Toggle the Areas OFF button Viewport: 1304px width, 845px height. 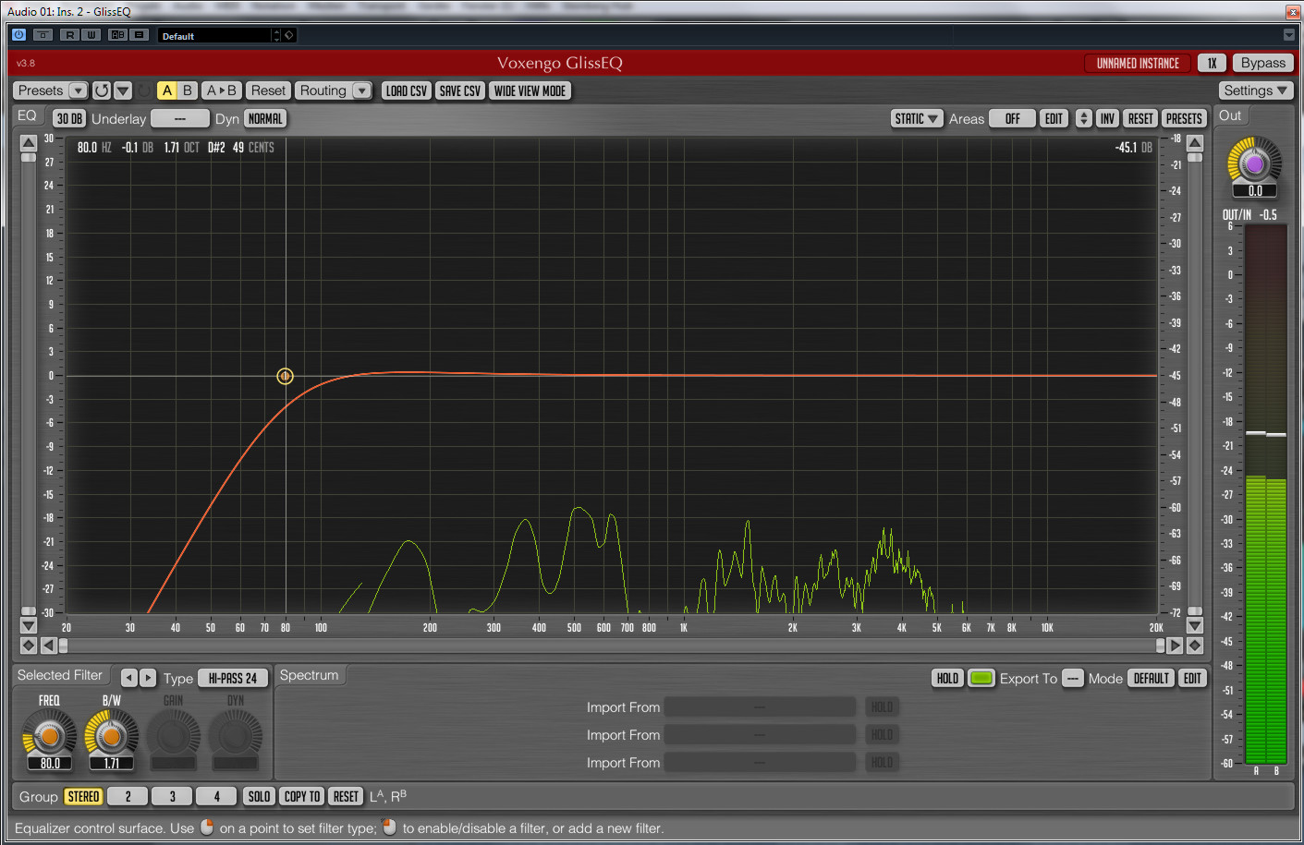coord(1012,118)
